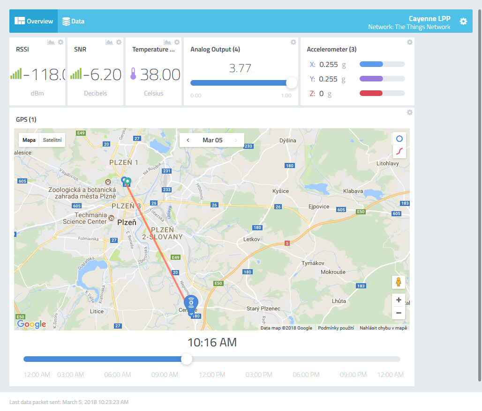Click the RSSI signal bars icon

click(x=16, y=73)
